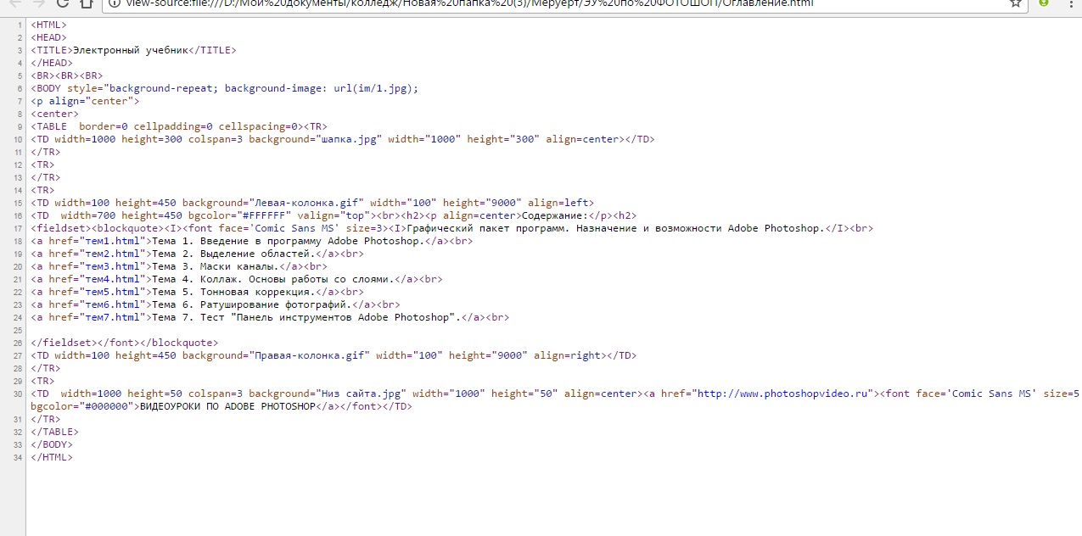Click line number 34 in the gutter
This screenshot has height=536, width=1082.
tap(18, 457)
